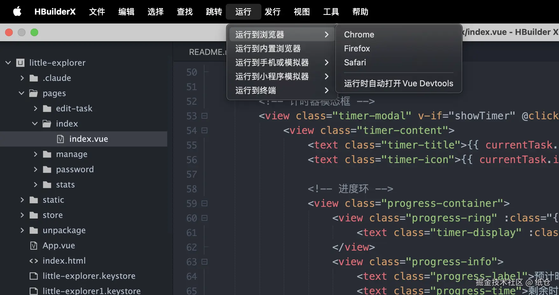Open the 选择 menu
Image resolution: width=559 pixels, height=295 pixels.
[155, 12]
